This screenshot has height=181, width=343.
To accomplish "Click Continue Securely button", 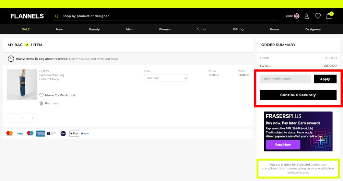I will [x=298, y=95].
